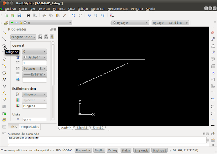Viewport: 217px width, 154px height.
Task: Select the Modelo tab
Action: (x=66, y=128)
